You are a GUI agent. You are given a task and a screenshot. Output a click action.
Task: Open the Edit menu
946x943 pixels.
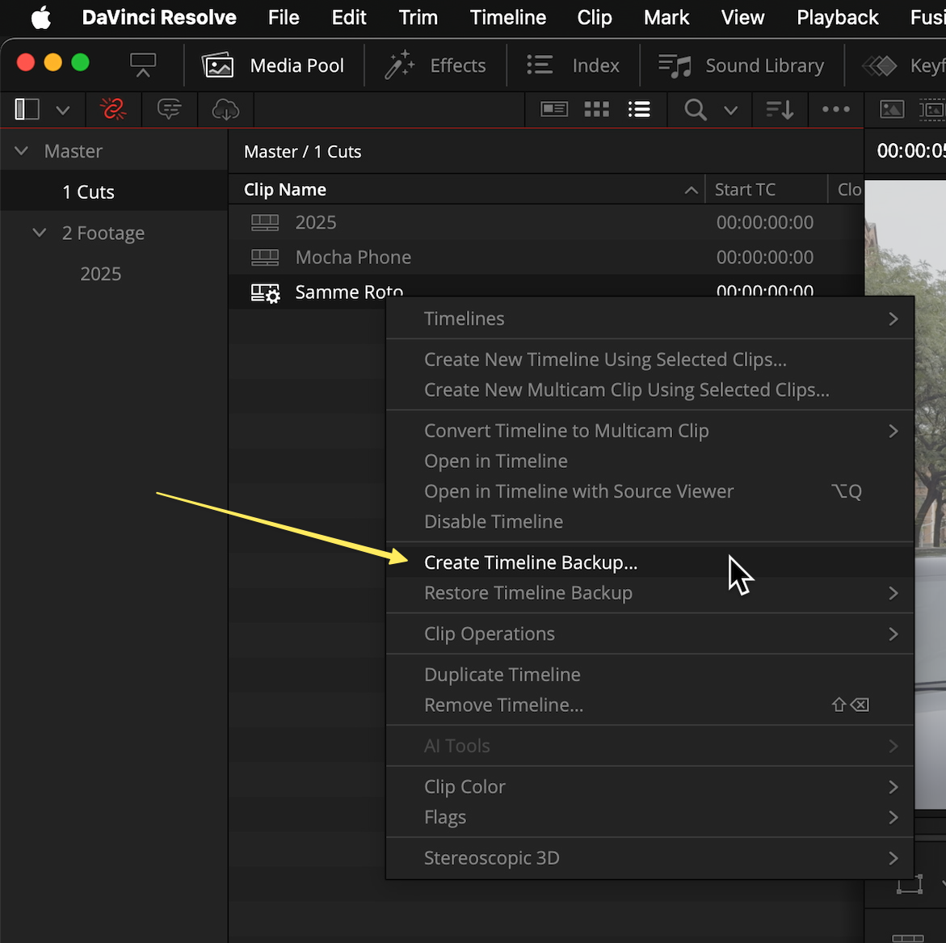click(x=349, y=18)
